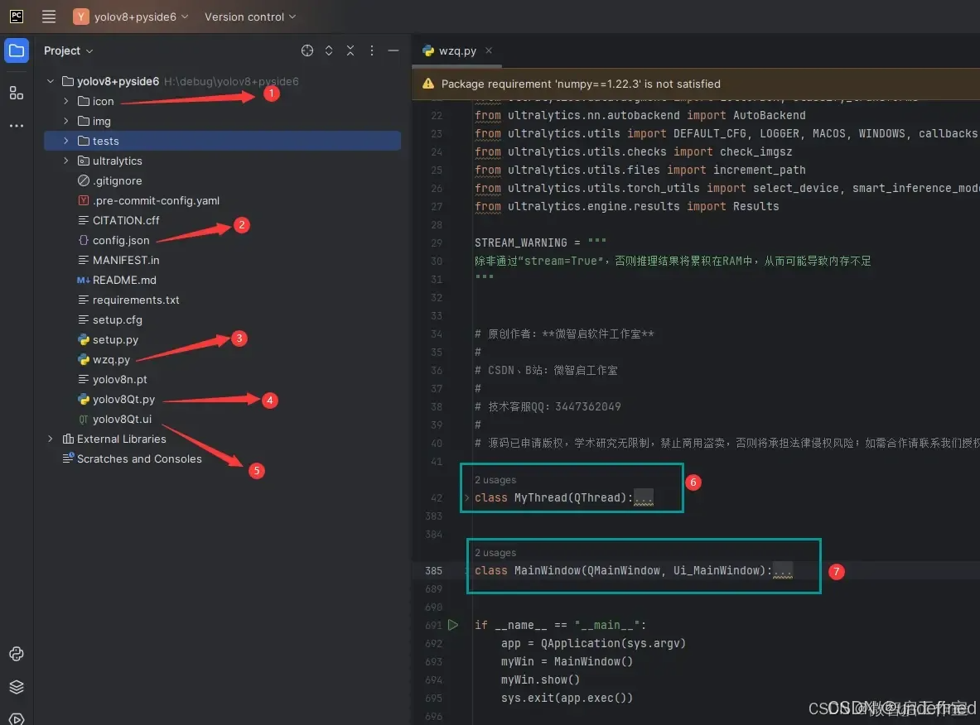
Task: Open Python Console from bottom sidebar
Action: 17,717
